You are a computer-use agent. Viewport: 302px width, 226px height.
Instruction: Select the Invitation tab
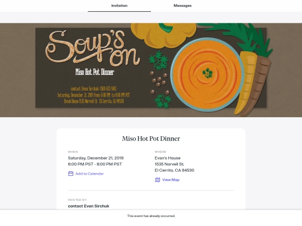(120, 6)
